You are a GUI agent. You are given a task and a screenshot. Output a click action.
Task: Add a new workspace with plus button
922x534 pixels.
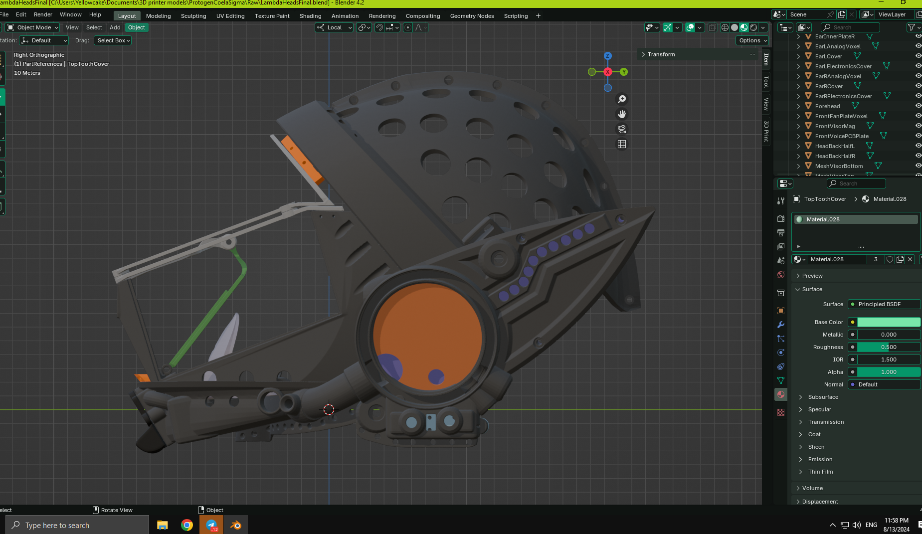click(538, 16)
